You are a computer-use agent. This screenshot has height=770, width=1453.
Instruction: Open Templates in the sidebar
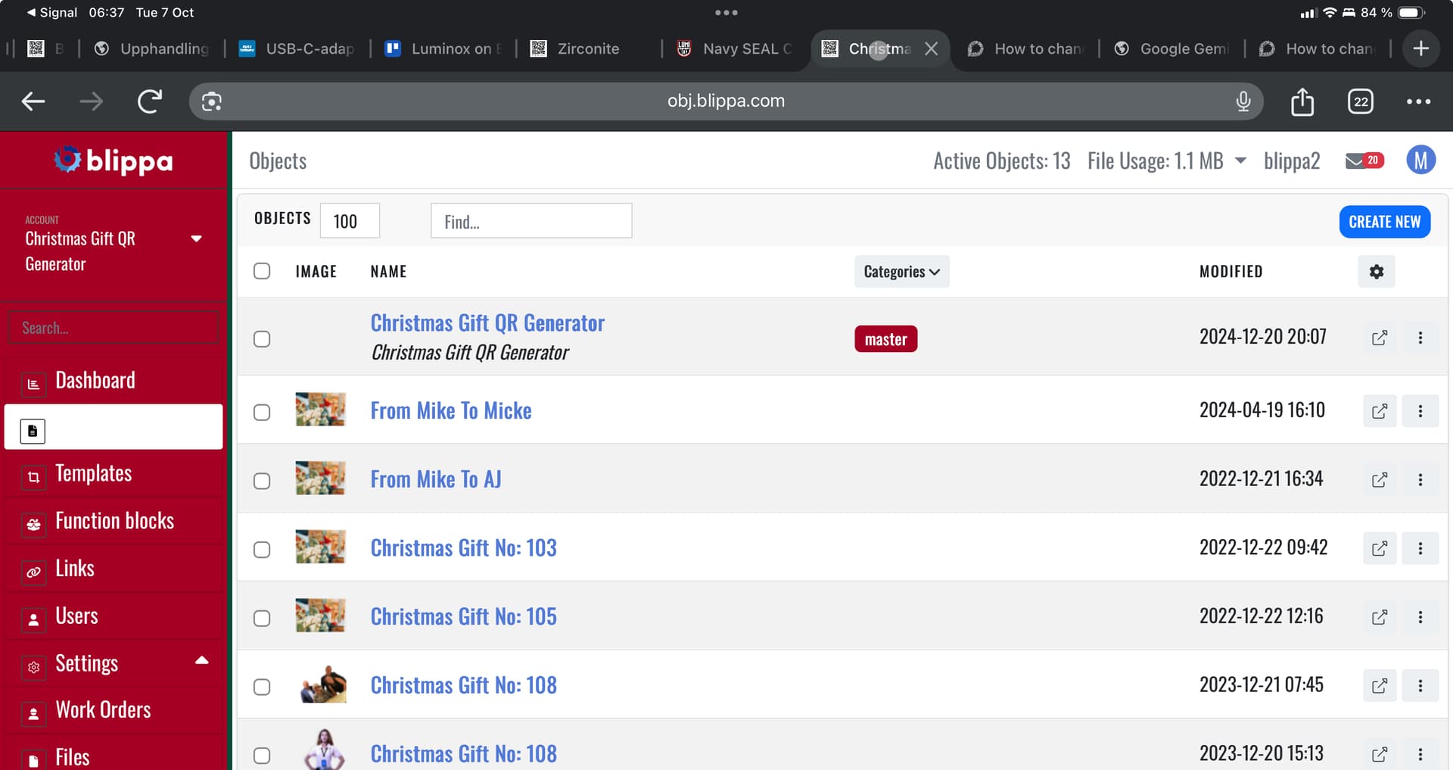click(x=93, y=474)
